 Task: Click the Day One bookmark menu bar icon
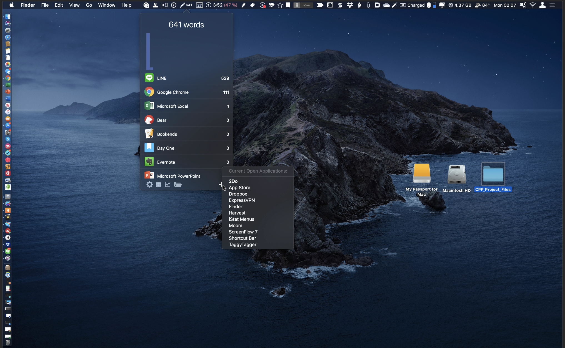tap(288, 5)
